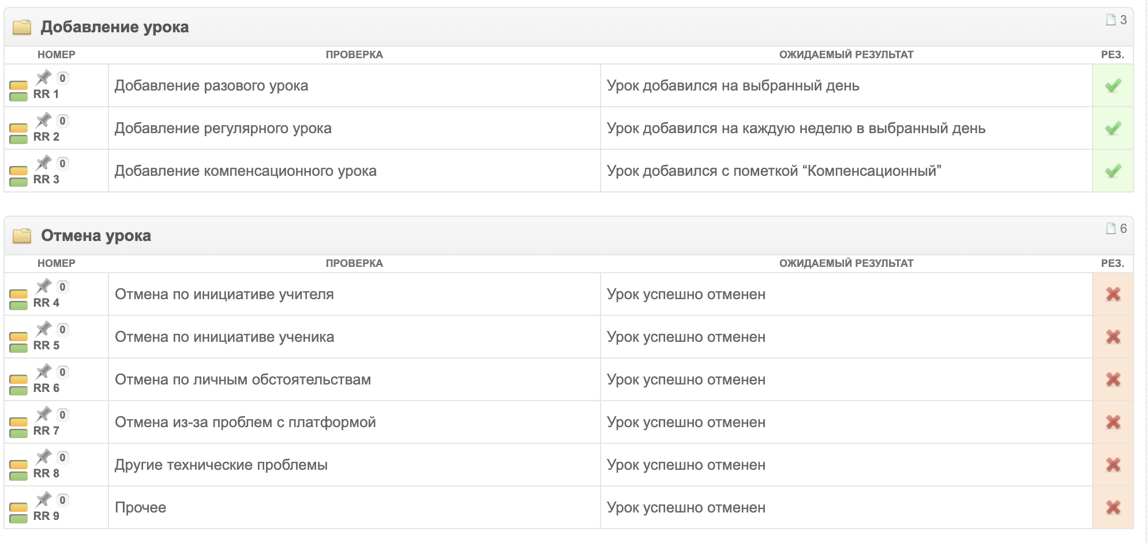Click the pin icon for RR 5
1148x543 pixels.
[44, 329]
